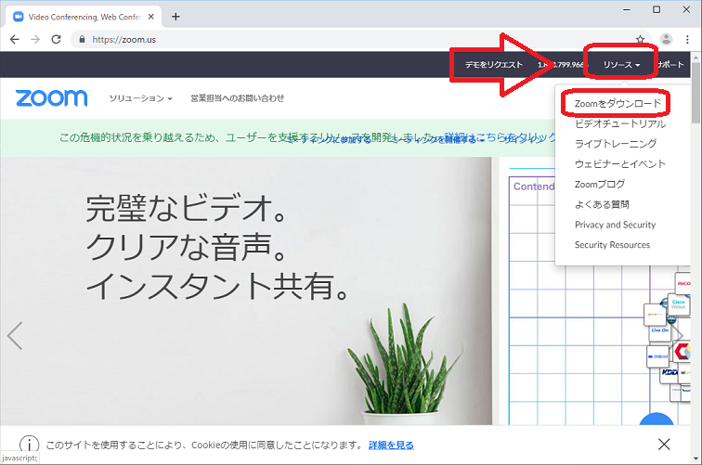Click the padlock icon in address bar
This screenshot has height=465, width=702.
pyautogui.click(x=82, y=39)
